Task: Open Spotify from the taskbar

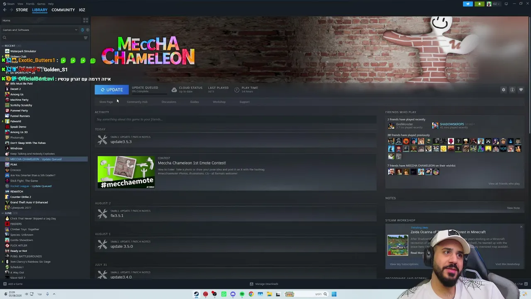Action: click(242, 294)
